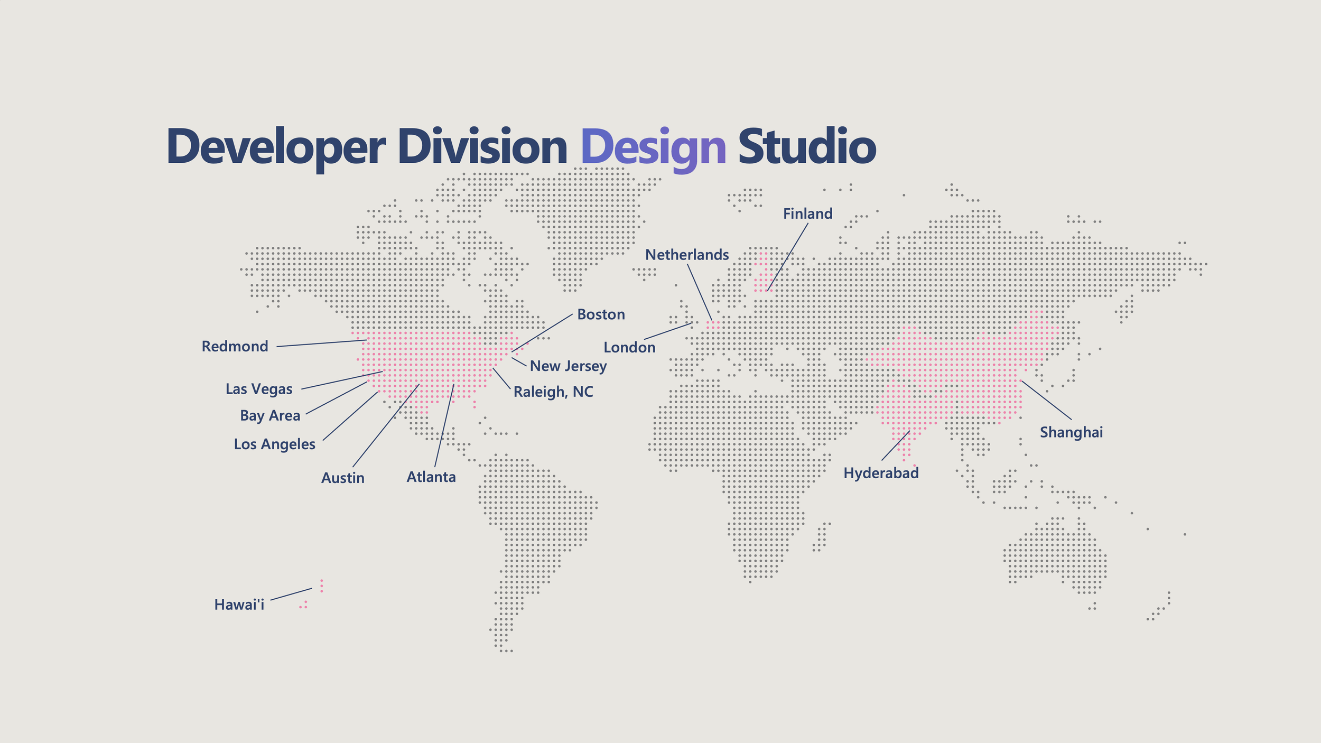Click the Netherlands label
Viewport: 1321px width, 743px height.
click(x=687, y=255)
